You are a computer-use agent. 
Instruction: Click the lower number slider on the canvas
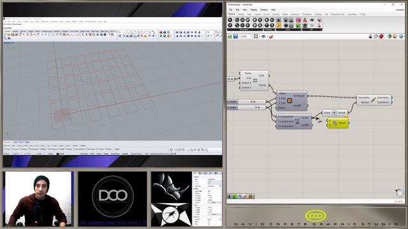tap(246, 108)
